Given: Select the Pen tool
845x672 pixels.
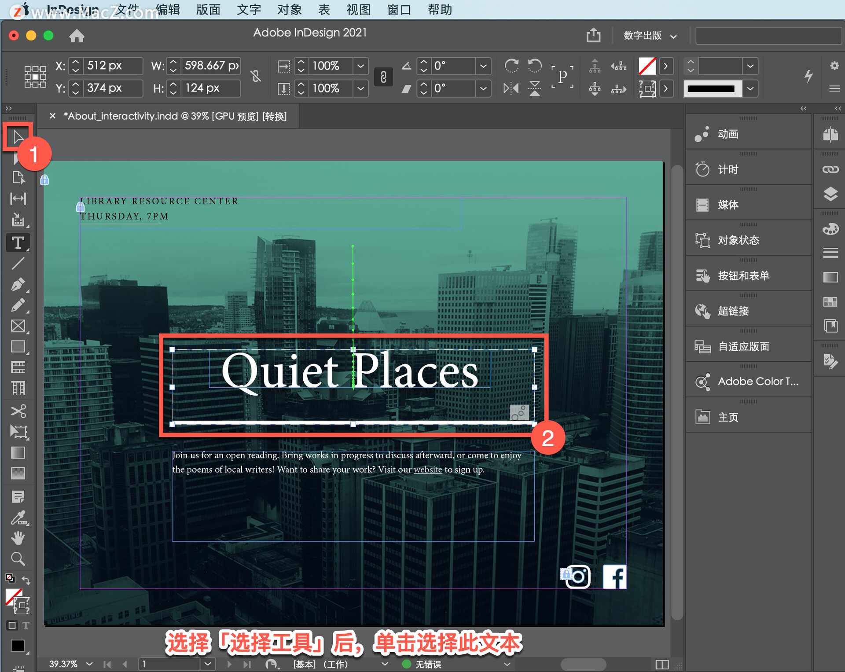Looking at the screenshot, I should [18, 284].
